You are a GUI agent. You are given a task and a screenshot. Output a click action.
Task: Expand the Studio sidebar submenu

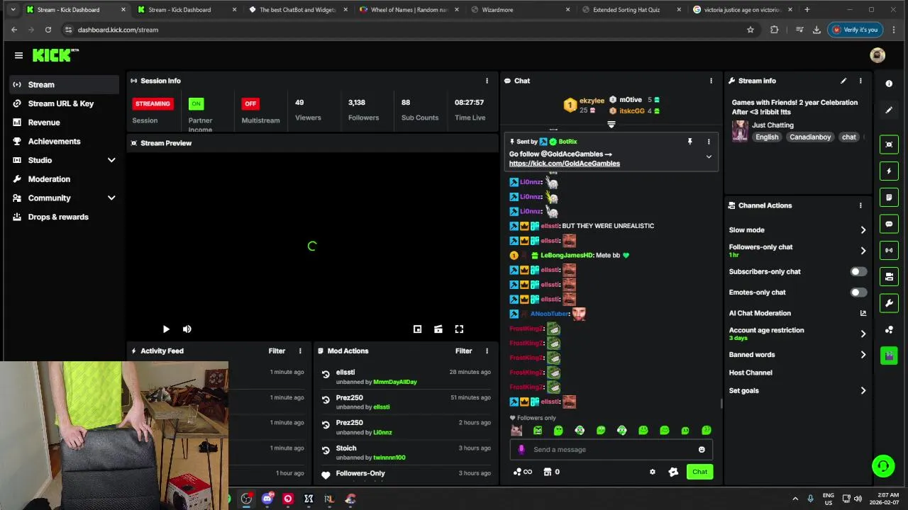111,160
